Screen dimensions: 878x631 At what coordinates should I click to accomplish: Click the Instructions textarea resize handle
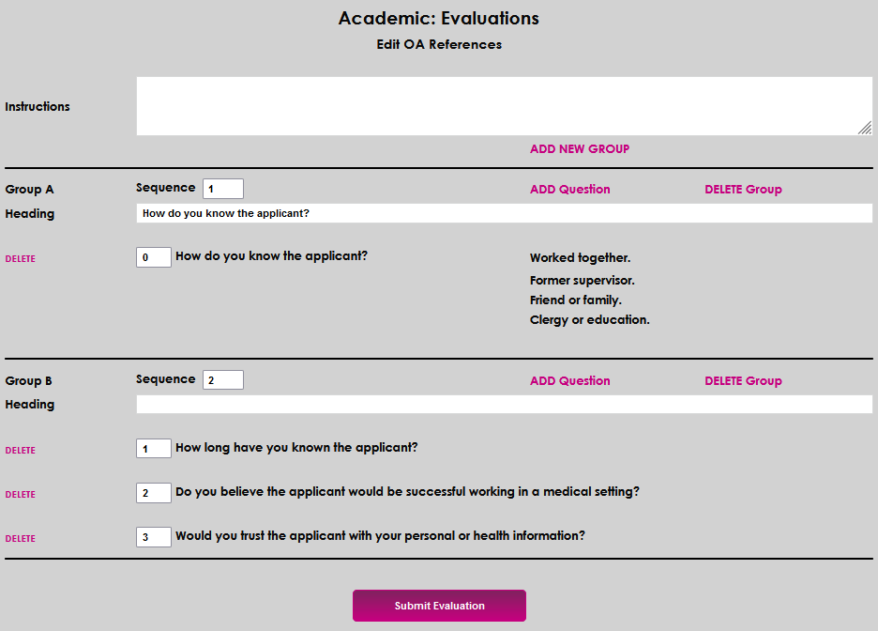point(865,129)
